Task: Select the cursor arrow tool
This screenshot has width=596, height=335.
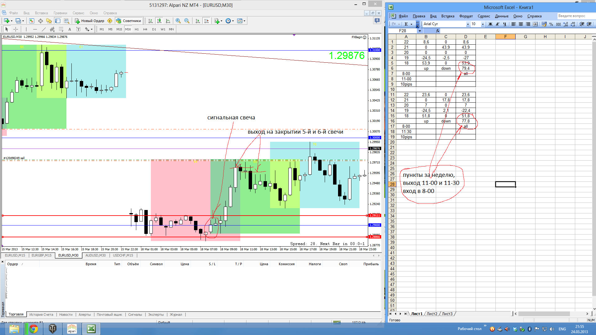Action: click(7, 29)
